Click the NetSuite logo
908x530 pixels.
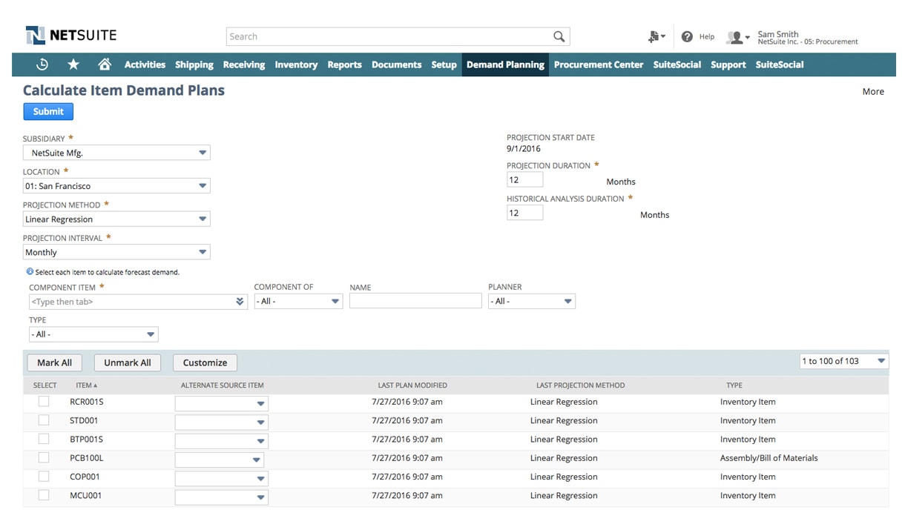click(x=71, y=35)
